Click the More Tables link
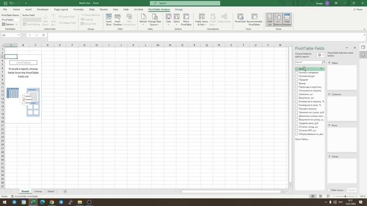 tap(302, 139)
